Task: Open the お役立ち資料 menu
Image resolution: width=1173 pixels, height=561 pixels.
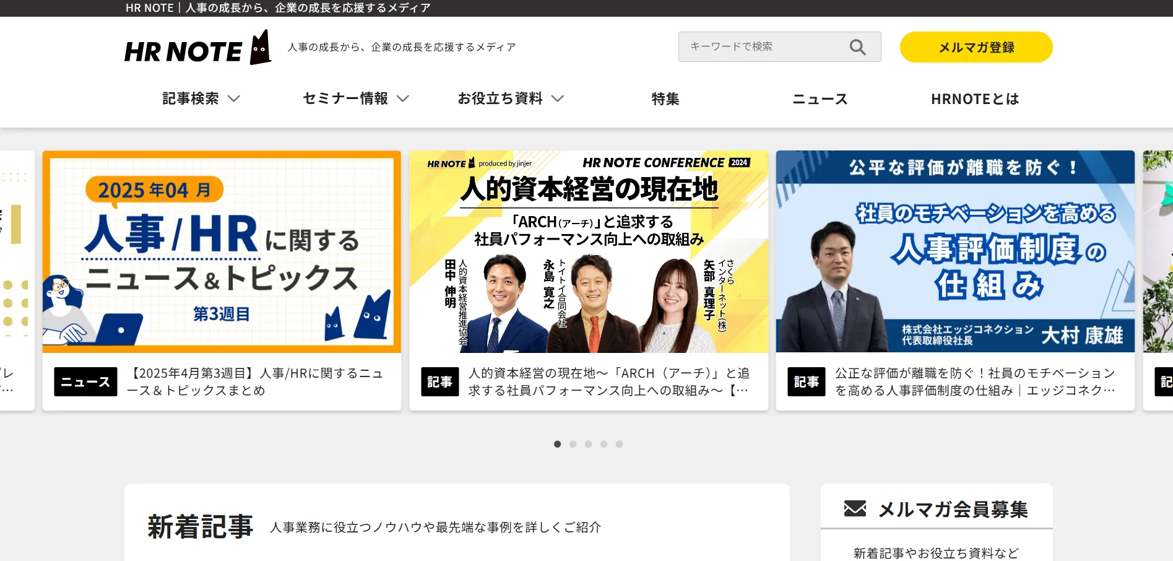Action: tap(511, 98)
